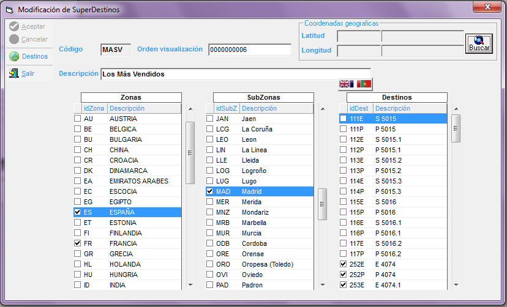The image size is (507, 307).
Task: Select the P 4074 destination row
Action: (393, 275)
